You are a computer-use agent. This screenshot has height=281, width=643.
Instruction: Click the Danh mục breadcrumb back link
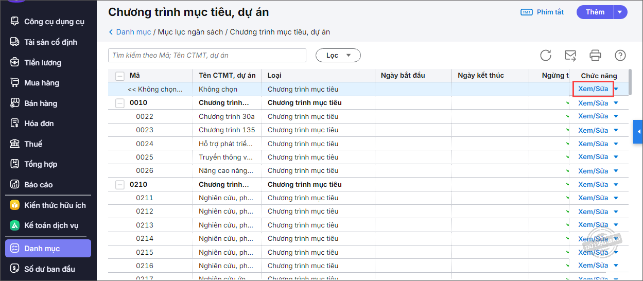coord(130,32)
